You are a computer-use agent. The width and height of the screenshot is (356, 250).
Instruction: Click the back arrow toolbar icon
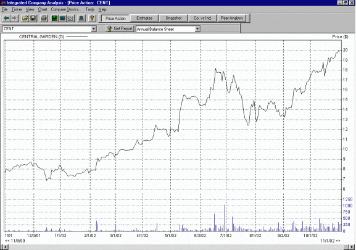(x=6, y=18)
